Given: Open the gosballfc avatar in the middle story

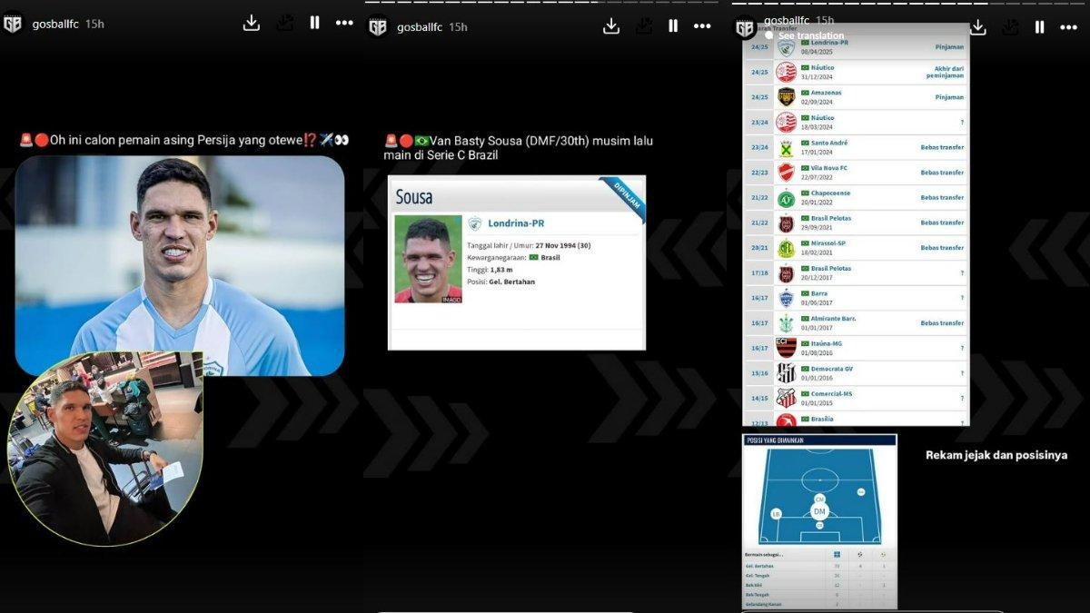Looking at the screenshot, I should (x=378, y=26).
